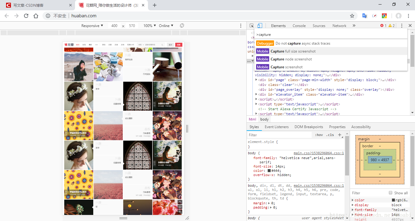Toggle the :hov element state button

319,135
